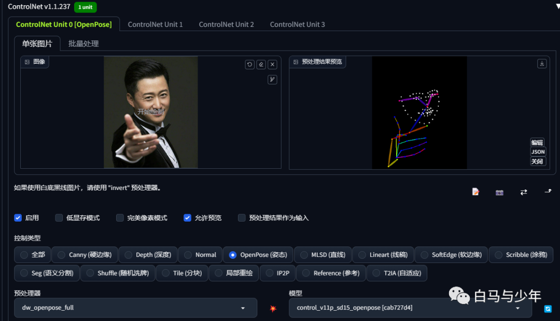Uncheck the 启用 enable checkbox
Screen dimensions: 560x321
(x=18, y=217)
